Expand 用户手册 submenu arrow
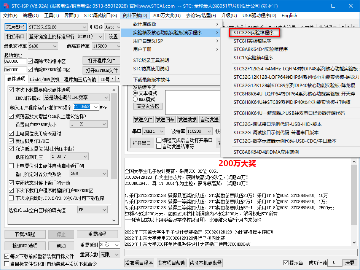This screenshot has height=270, width=360. 217,49
